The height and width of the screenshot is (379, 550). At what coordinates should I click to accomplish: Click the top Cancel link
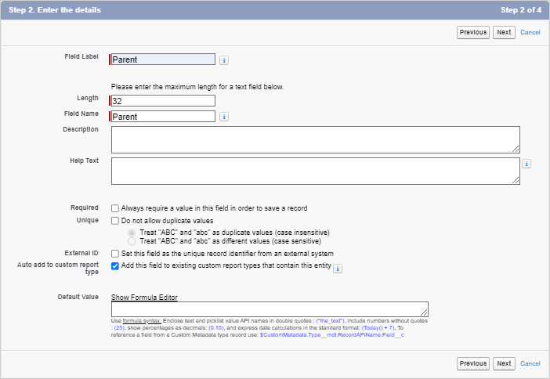[x=530, y=32]
